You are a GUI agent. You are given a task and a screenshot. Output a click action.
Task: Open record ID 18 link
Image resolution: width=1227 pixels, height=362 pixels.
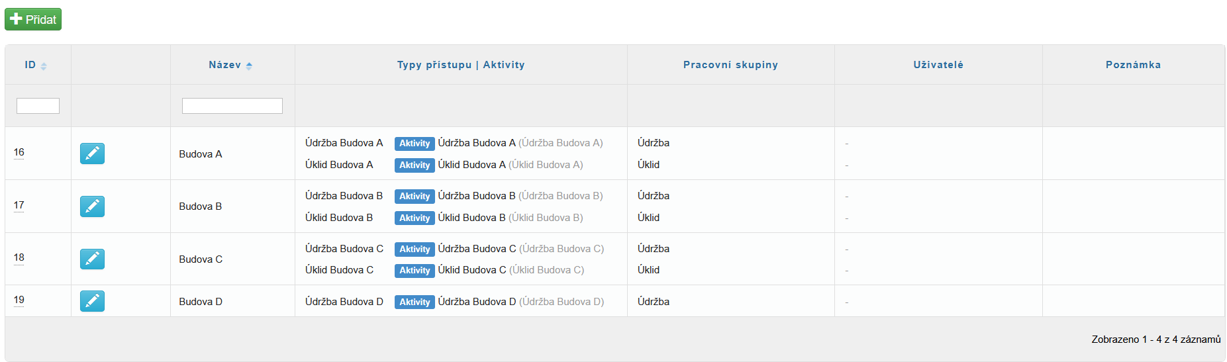coord(19,257)
